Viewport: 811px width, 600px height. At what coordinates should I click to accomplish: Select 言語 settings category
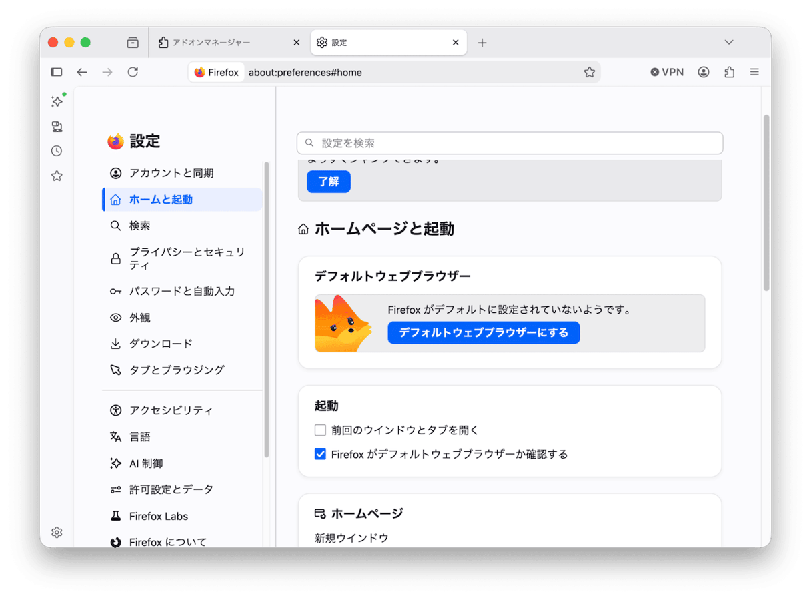coord(182,436)
